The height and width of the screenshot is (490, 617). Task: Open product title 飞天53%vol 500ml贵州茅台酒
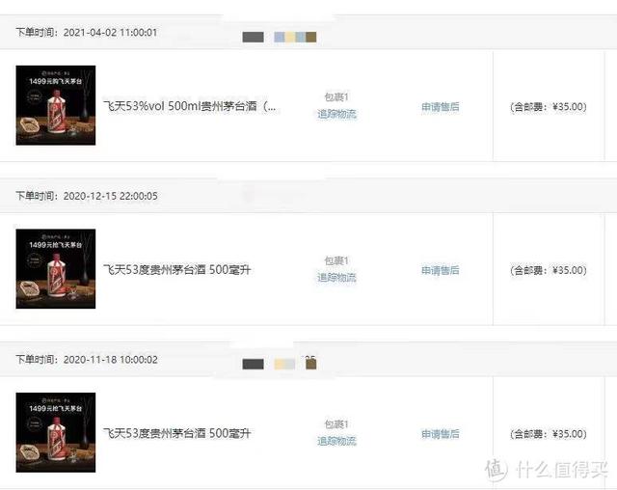(x=190, y=106)
